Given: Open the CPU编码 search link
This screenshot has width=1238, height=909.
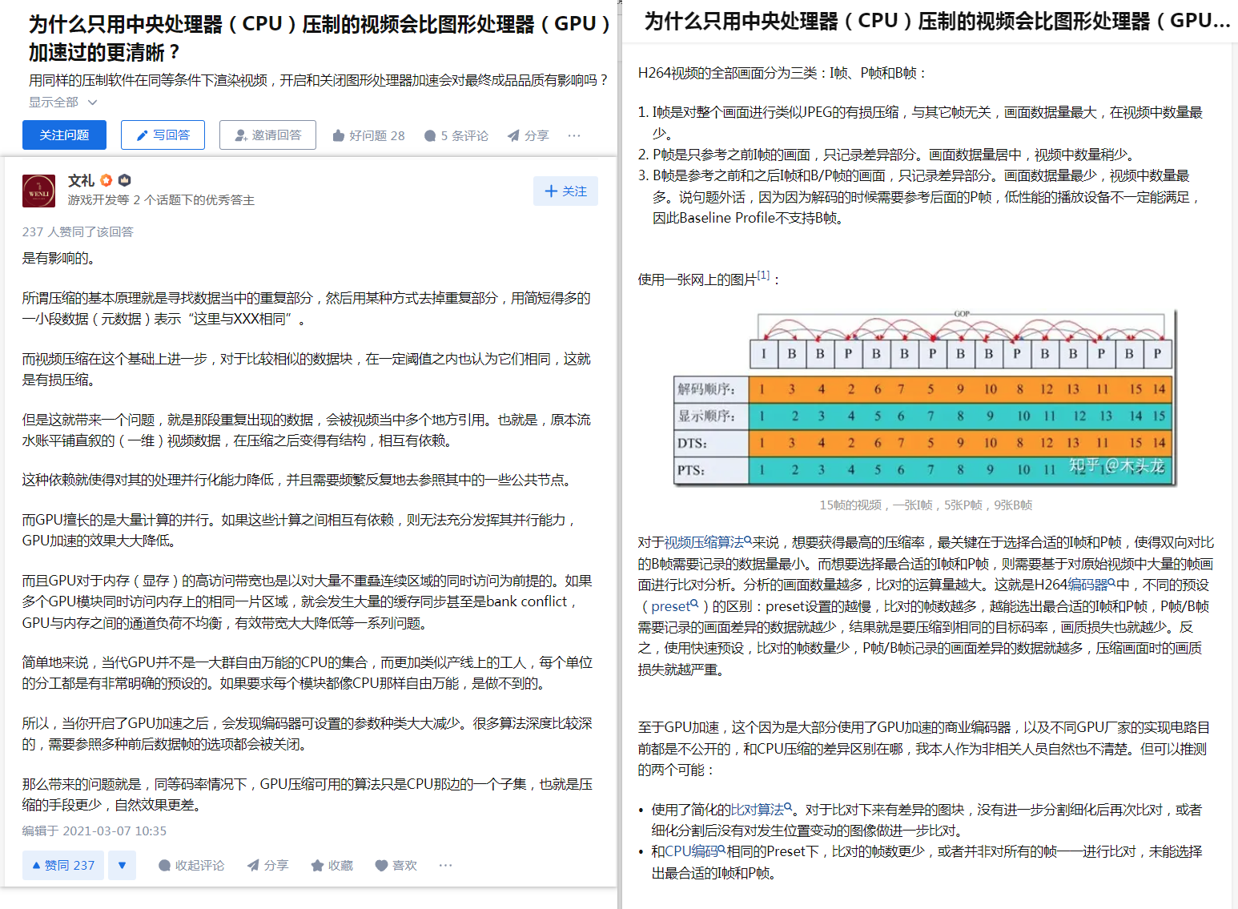Looking at the screenshot, I should pyautogui.click(x=695, y=851).
